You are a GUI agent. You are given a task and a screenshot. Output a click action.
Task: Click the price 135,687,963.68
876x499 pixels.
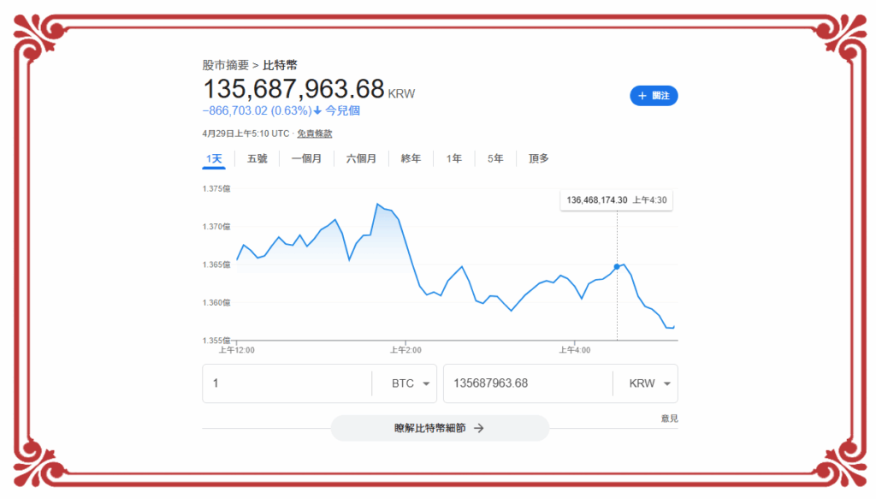coord(294,89)
